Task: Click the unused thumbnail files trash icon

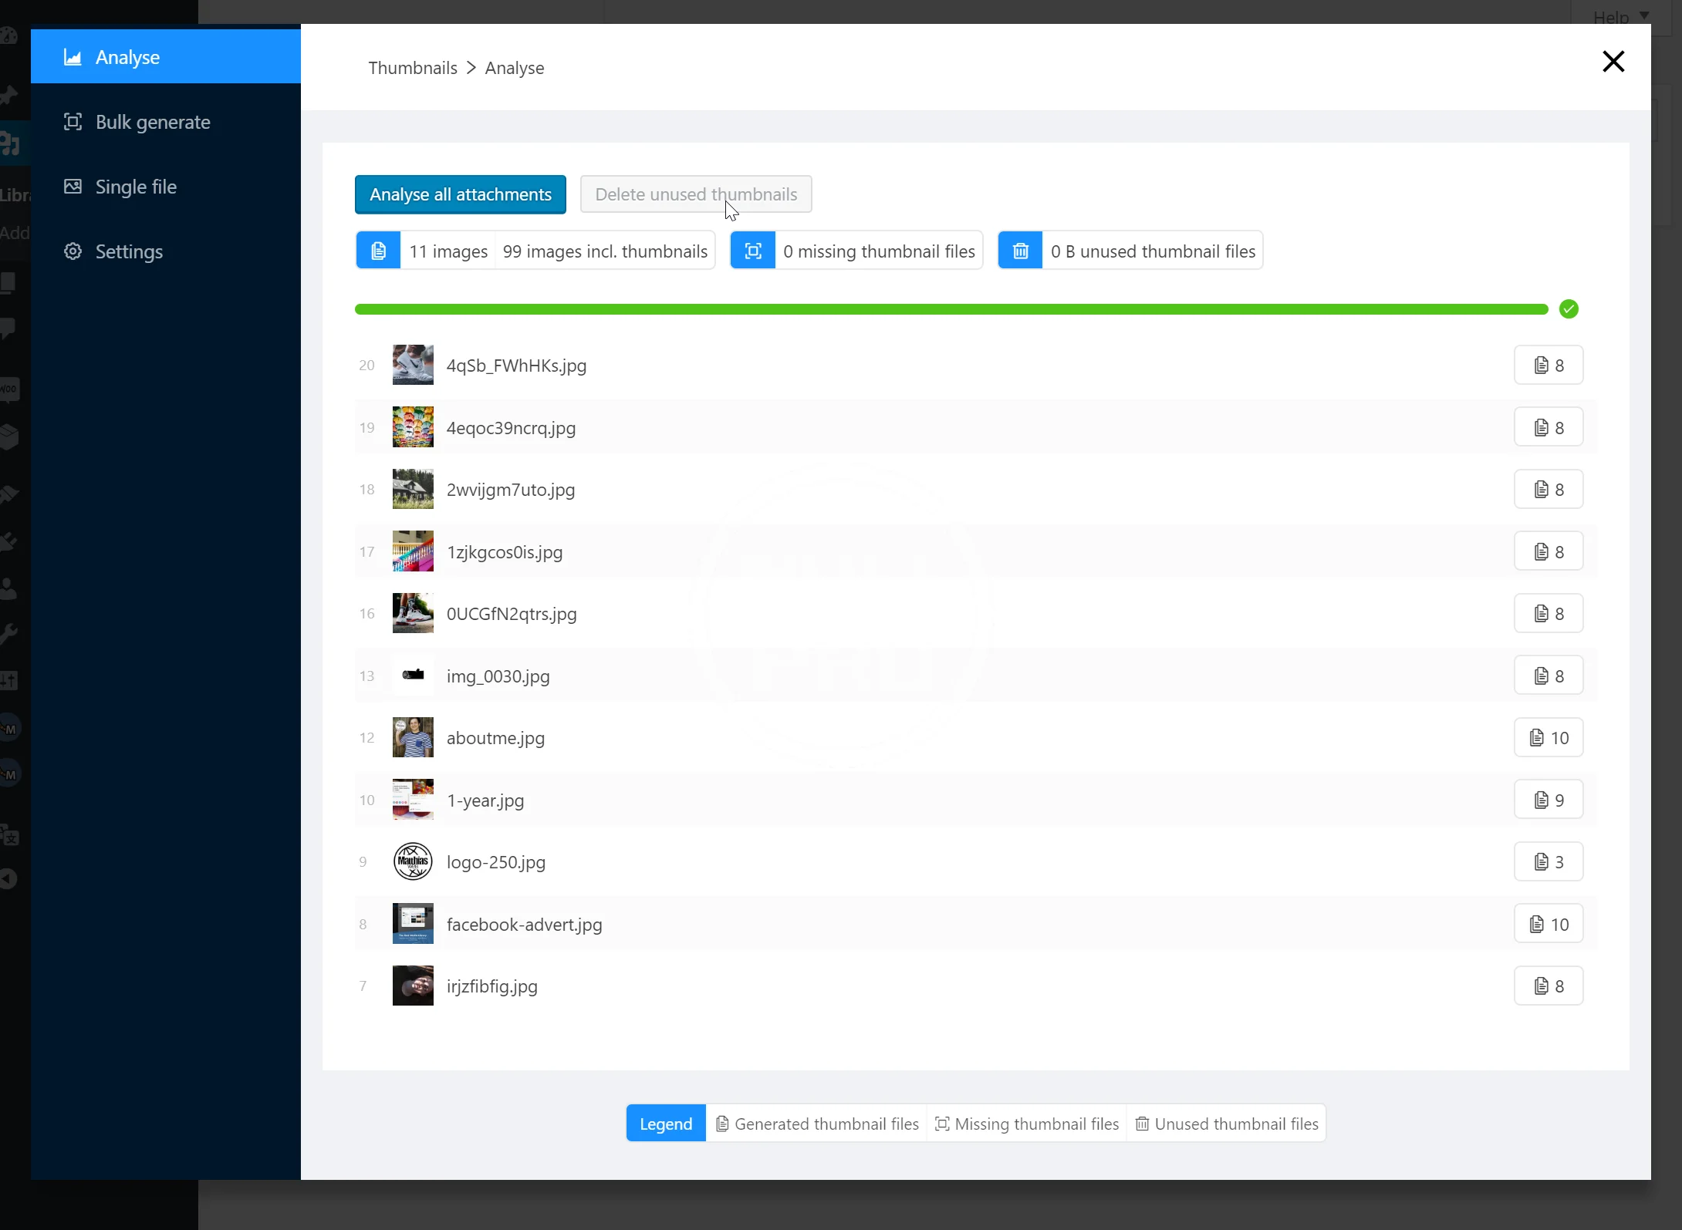Action: [1020, 251]
